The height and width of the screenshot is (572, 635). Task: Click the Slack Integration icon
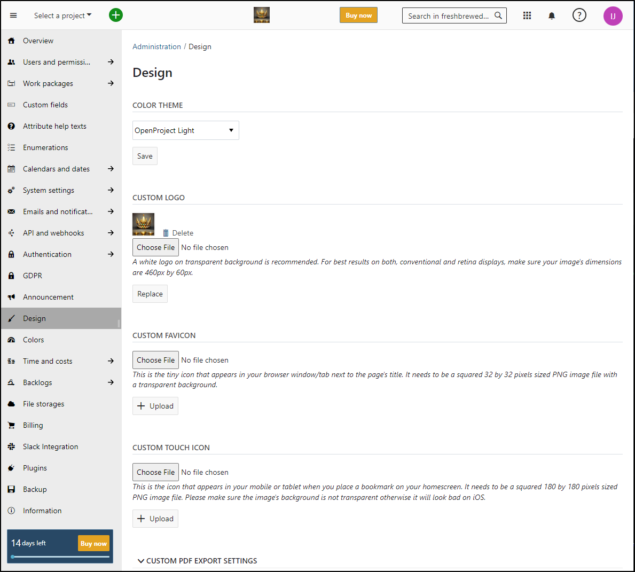[11, 446]
